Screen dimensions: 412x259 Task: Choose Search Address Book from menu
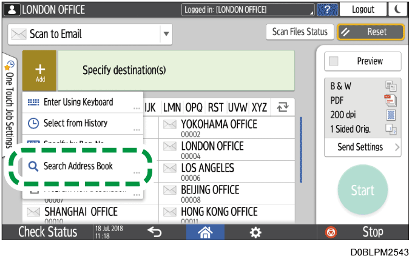pyautogui.click(x=78, y=166)
